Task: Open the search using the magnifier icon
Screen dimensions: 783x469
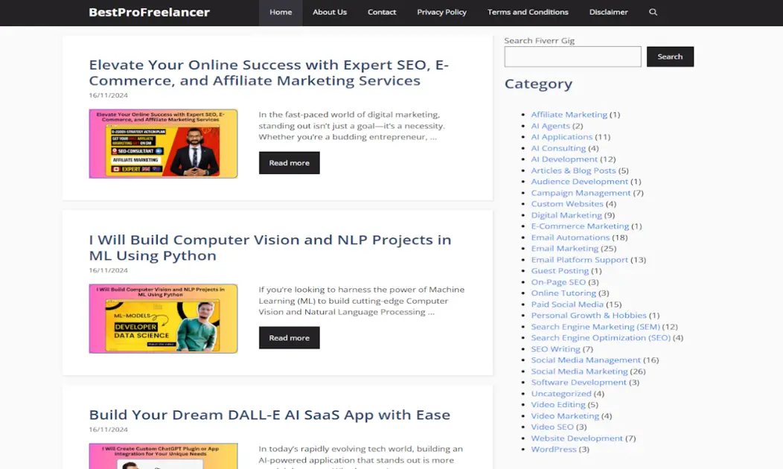Action: [x=653, y=12]
